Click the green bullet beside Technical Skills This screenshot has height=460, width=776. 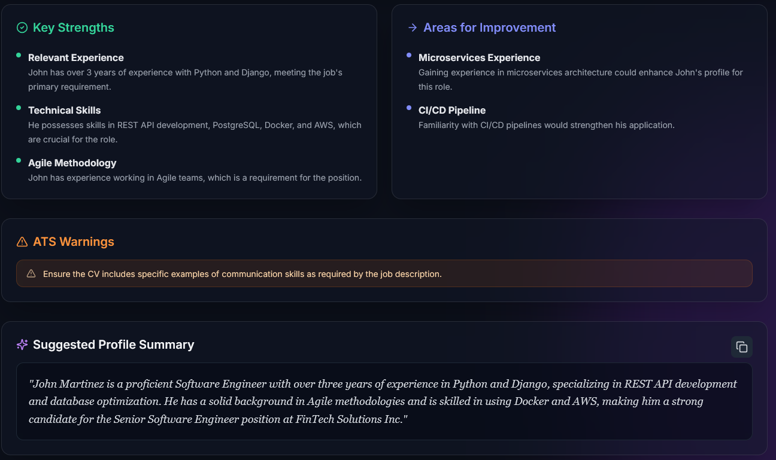click(x=19, y=108)
